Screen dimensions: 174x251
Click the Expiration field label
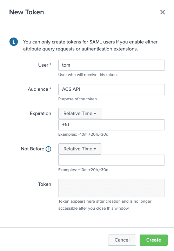pyautogui.click(x=41, y=114)
